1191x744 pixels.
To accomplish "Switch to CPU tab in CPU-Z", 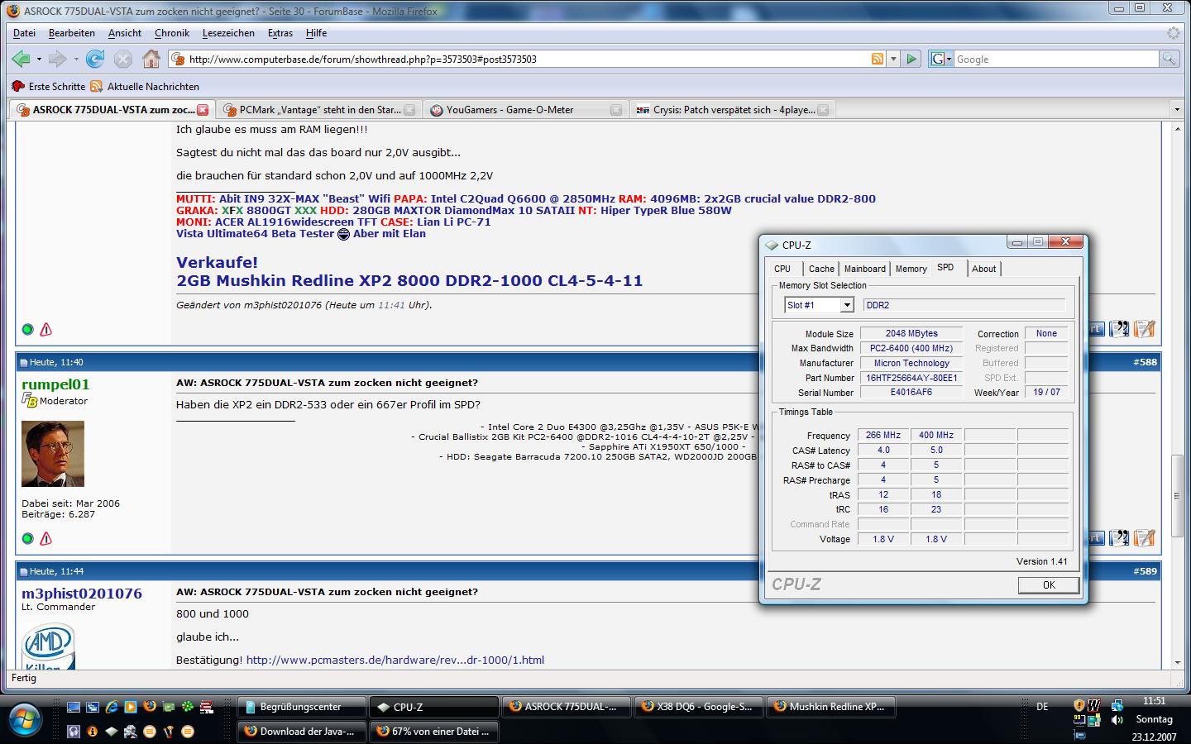I will pyautogui.click(x=782, y=269).
